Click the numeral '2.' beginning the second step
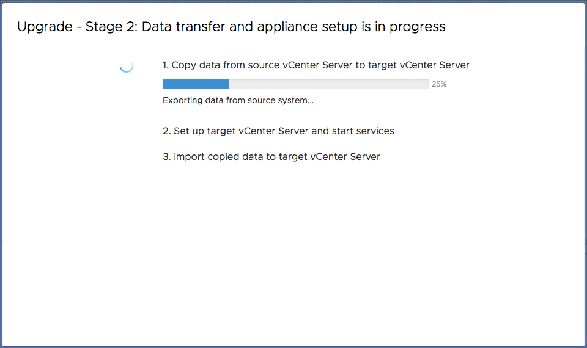 pos(166,131)
